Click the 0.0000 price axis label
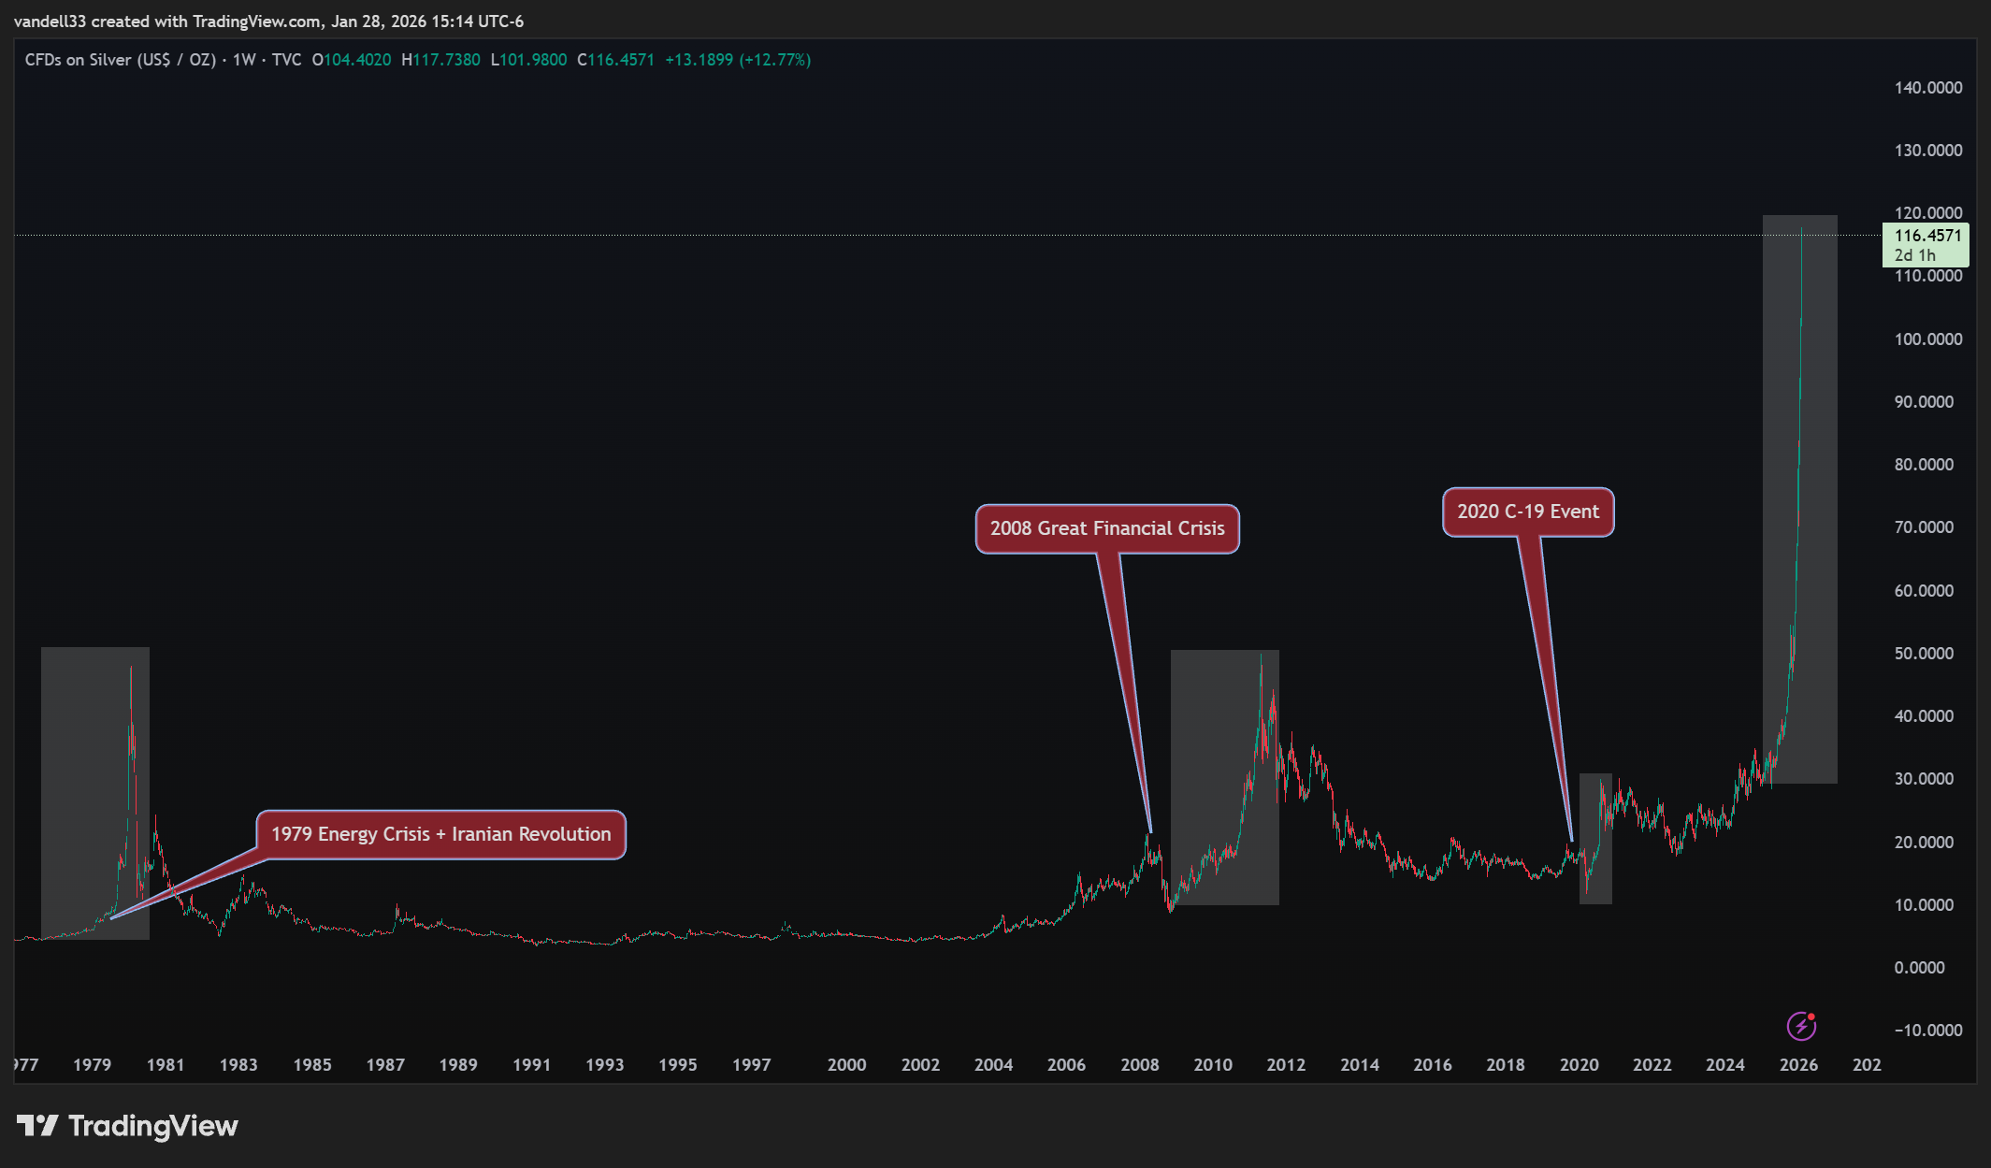Image resolution: width=1991 pixels, height=1168 pixels. [1919, 968]
